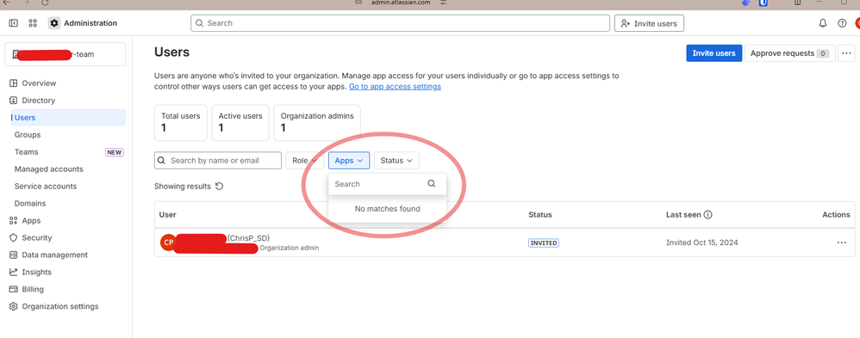The height and width of the screenshot is (338, 860).
Task: Click Invited Oct 15, 2024 text
Action: (x=702, y=243)
